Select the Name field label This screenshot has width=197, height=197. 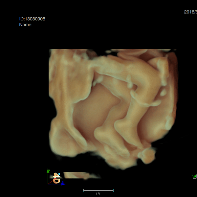(26, 25)
